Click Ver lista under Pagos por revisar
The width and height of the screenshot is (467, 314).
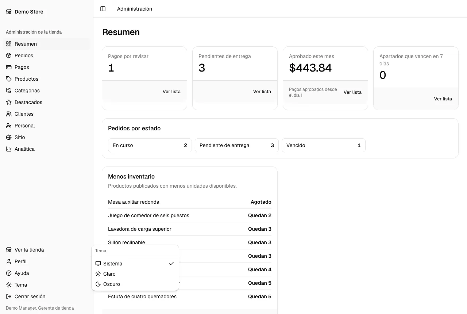(171, 92)
